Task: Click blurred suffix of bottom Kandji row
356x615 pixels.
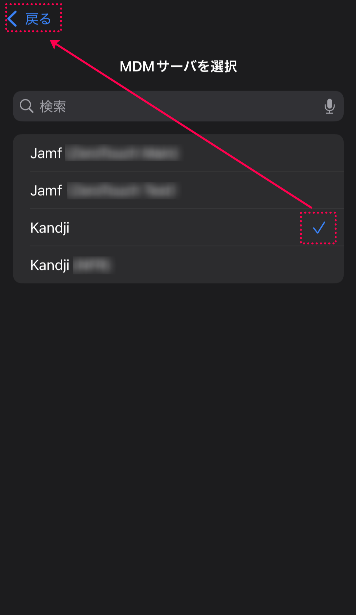Action: (92, 265)
